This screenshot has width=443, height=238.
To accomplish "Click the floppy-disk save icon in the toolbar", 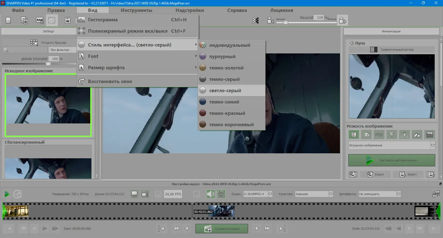I will click(68, 20).
